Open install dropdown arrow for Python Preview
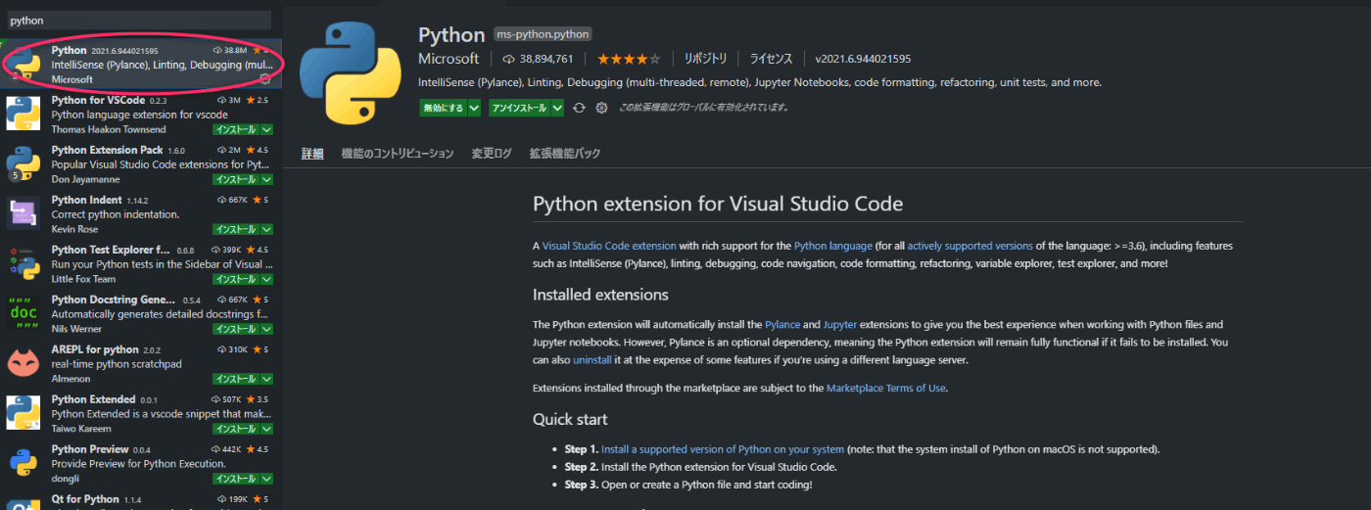Viewport: 1371px width, 510px height. 266,479
